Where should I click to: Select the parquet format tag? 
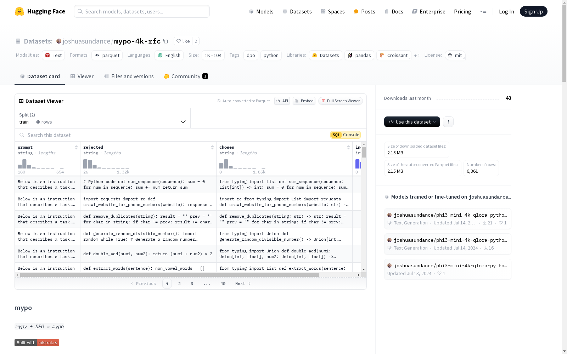tap(107, 55)
